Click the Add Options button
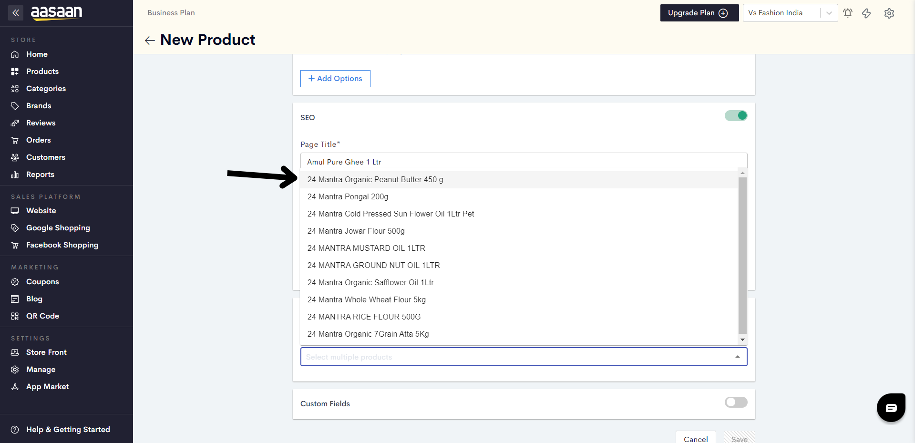915x443 pixels. point(335,79)
